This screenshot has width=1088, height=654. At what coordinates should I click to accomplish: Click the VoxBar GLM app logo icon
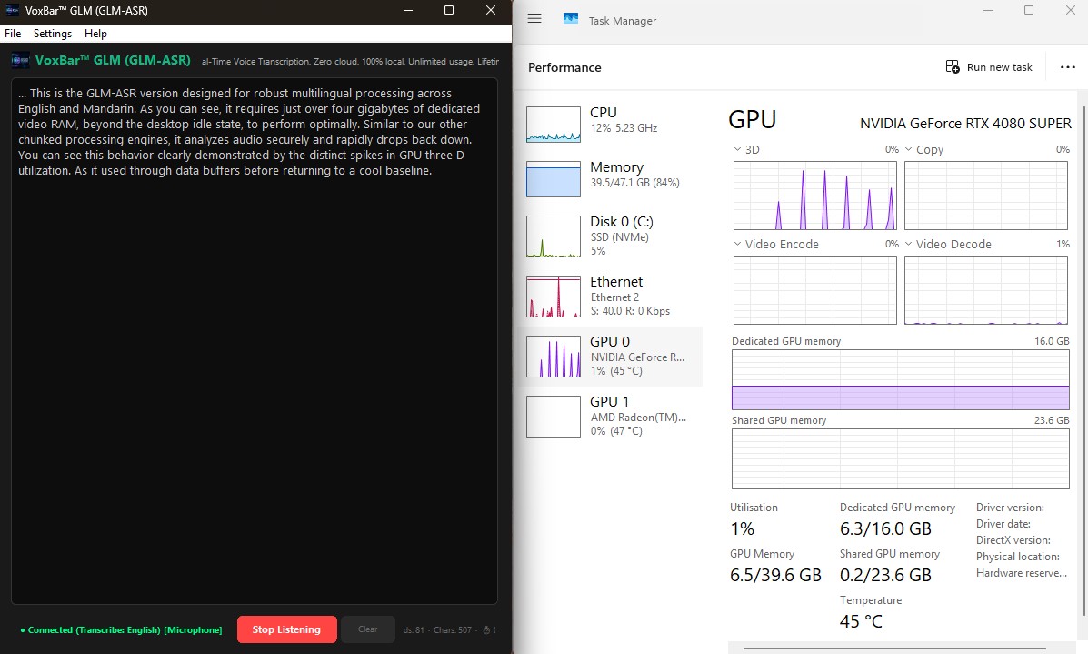tap(20, 60)
